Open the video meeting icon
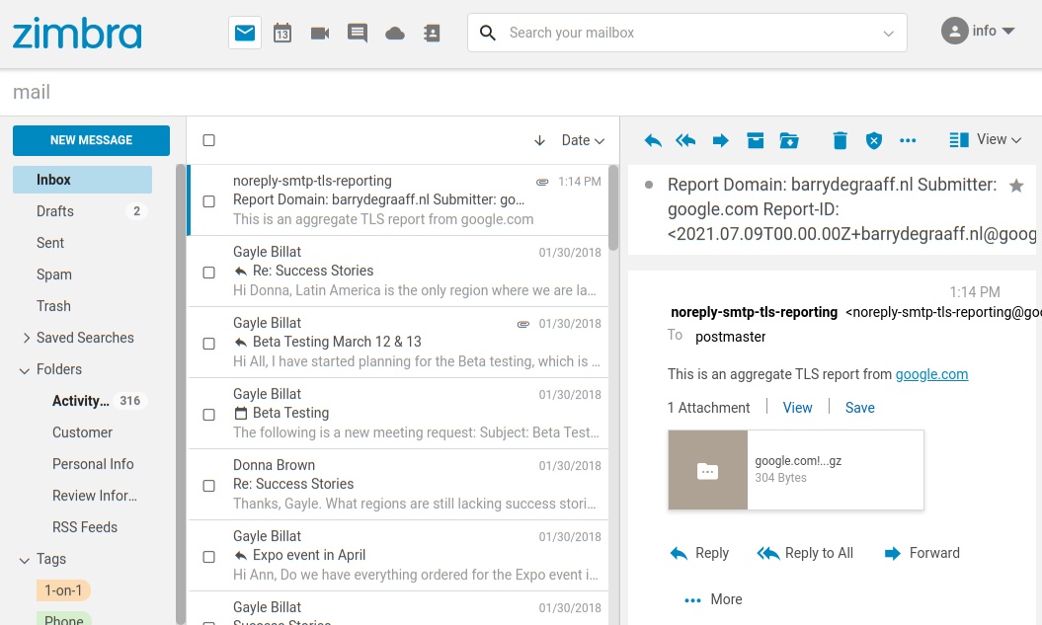 point(320,33)
